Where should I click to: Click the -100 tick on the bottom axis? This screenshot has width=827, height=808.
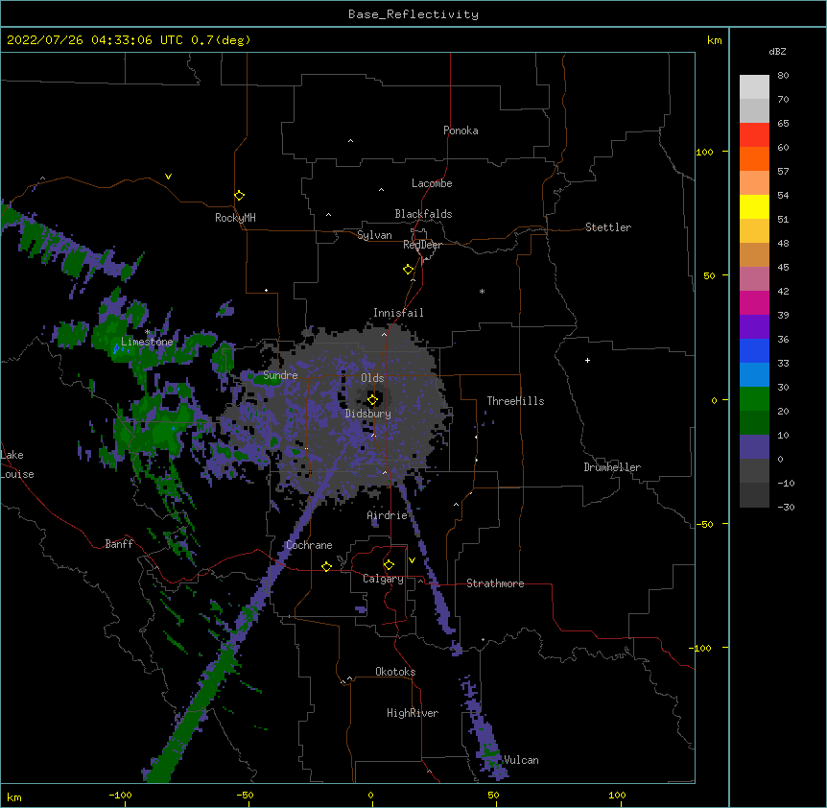click(120, 795)
